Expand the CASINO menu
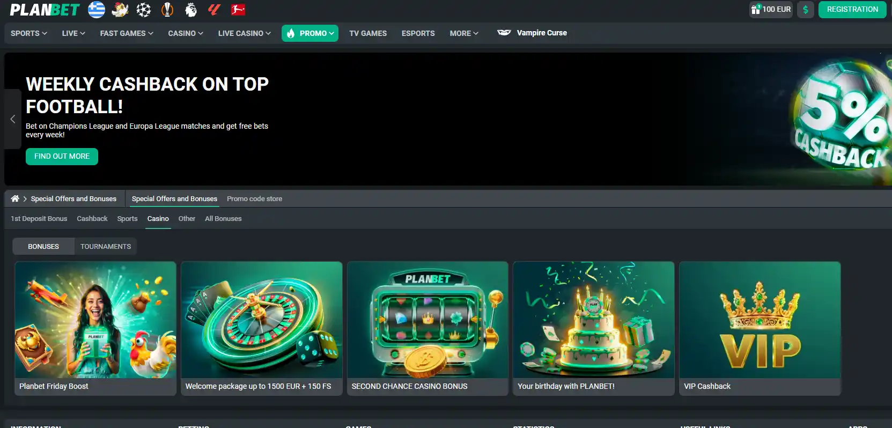This screenshot has height=428, width=892. 186,33
